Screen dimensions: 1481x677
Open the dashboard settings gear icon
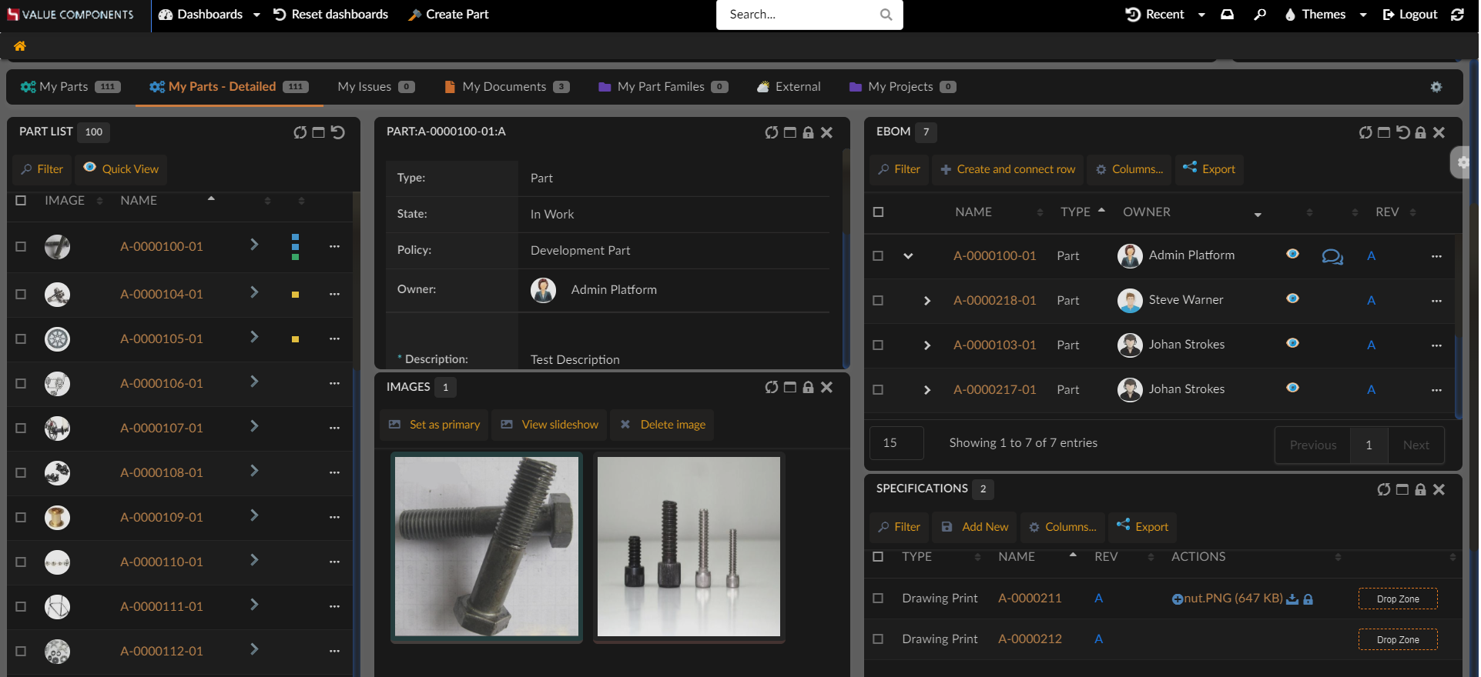(1436, 87)
